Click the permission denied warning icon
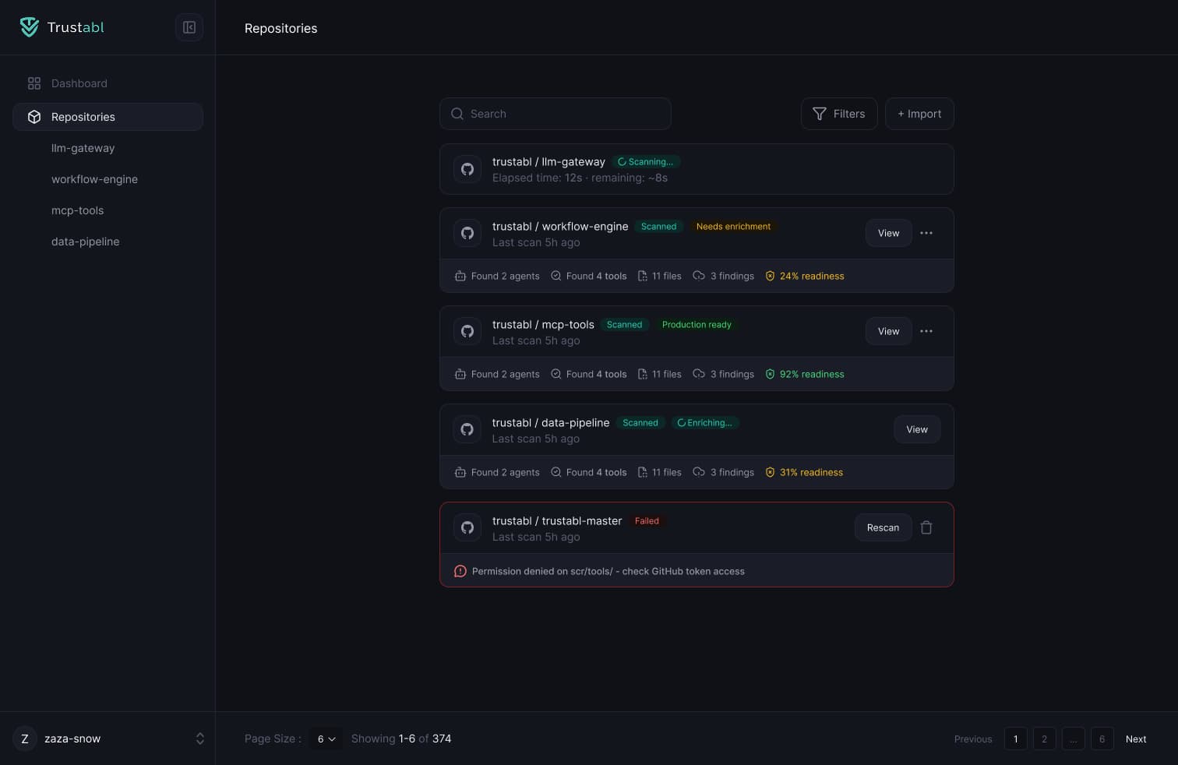Screen dimensions: 1178x765 (460, 571)
